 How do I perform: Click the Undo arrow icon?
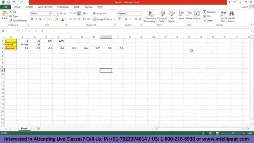tap(14, 2)
